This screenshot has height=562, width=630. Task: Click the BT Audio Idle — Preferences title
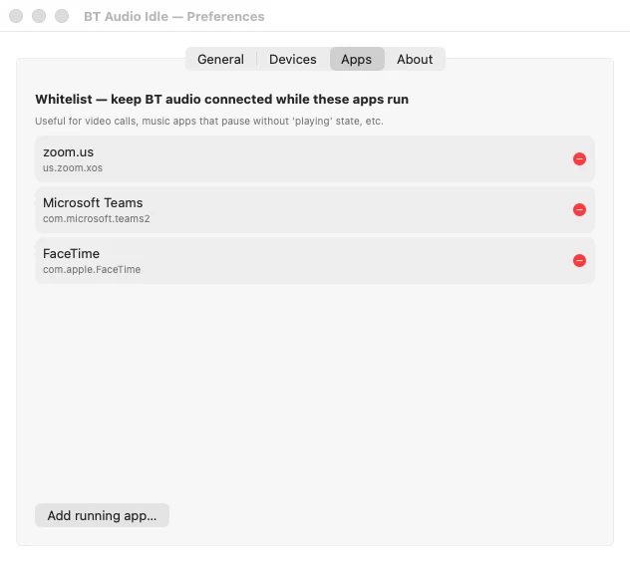[x=174, y=17]
